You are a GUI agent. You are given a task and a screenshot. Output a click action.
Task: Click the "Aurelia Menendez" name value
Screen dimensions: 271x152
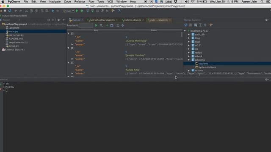pos(136,41)
